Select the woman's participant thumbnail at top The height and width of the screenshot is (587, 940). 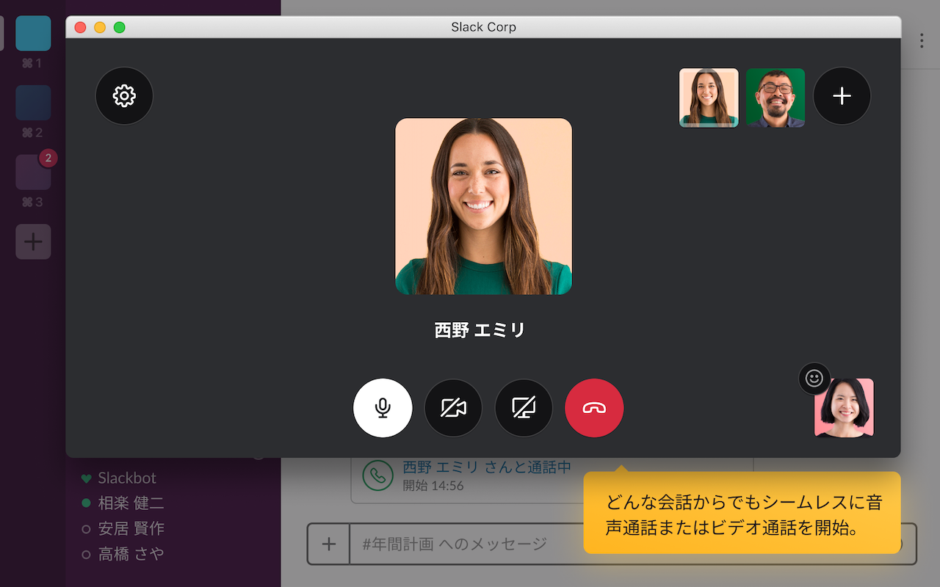(x=709, y=98)
